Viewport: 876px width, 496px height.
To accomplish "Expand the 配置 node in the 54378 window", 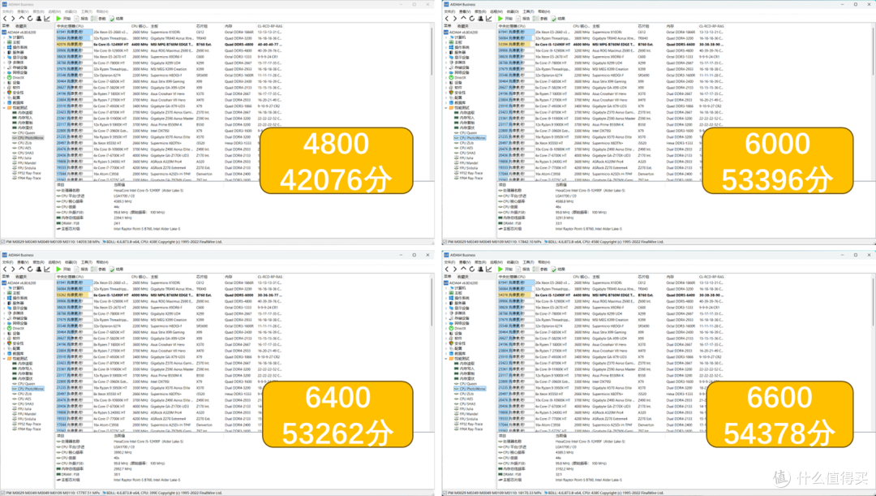I will click(x=446, y=348).
